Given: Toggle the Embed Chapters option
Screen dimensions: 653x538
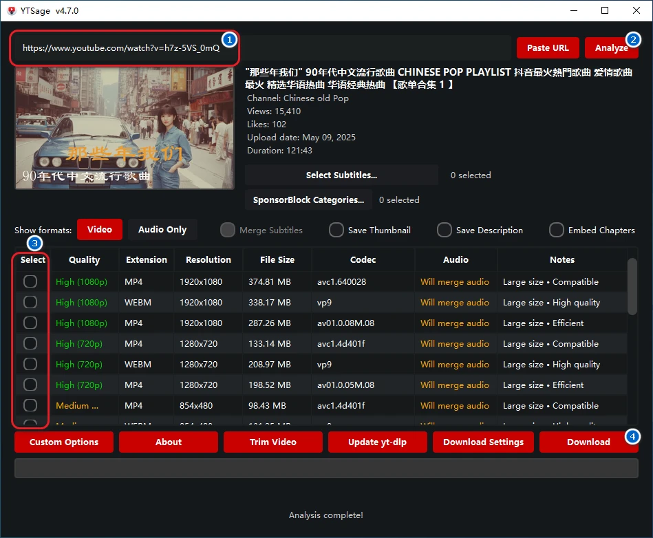Looking at the screenshot, I should (557, 230).
